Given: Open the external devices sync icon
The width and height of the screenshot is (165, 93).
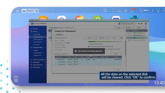Looking at the screenshot, I should [x=126, y=10].
